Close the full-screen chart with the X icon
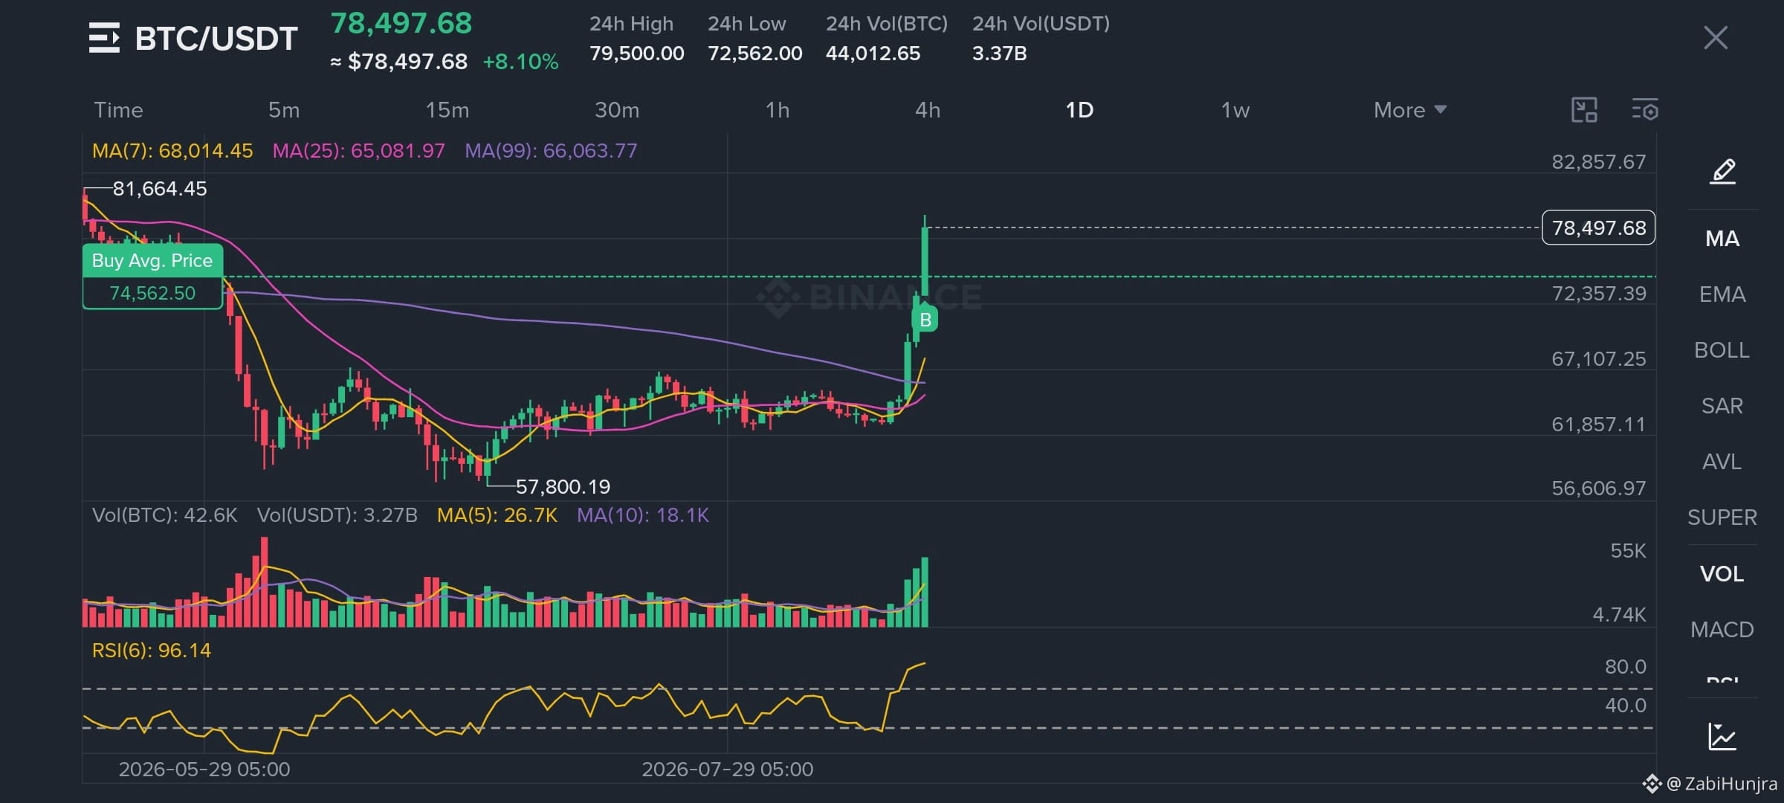Image resolution: width=1784 pixels, height=803 pixels. 1716,37
